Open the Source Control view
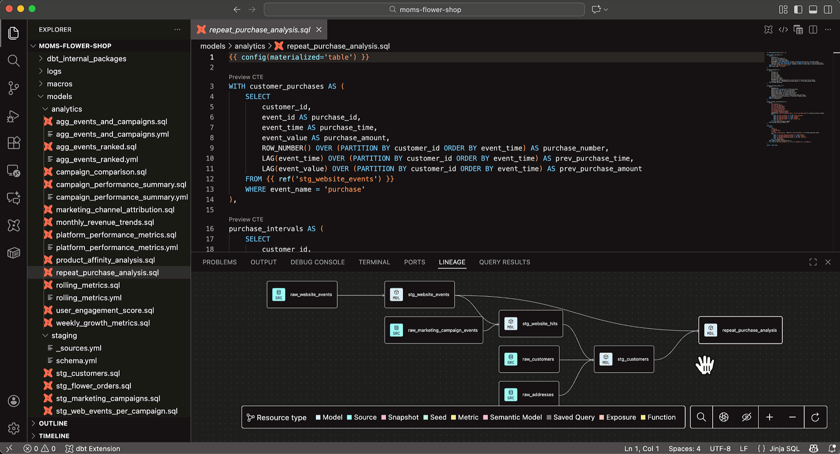This screenshot has height=454, width=840. (14, 88)
